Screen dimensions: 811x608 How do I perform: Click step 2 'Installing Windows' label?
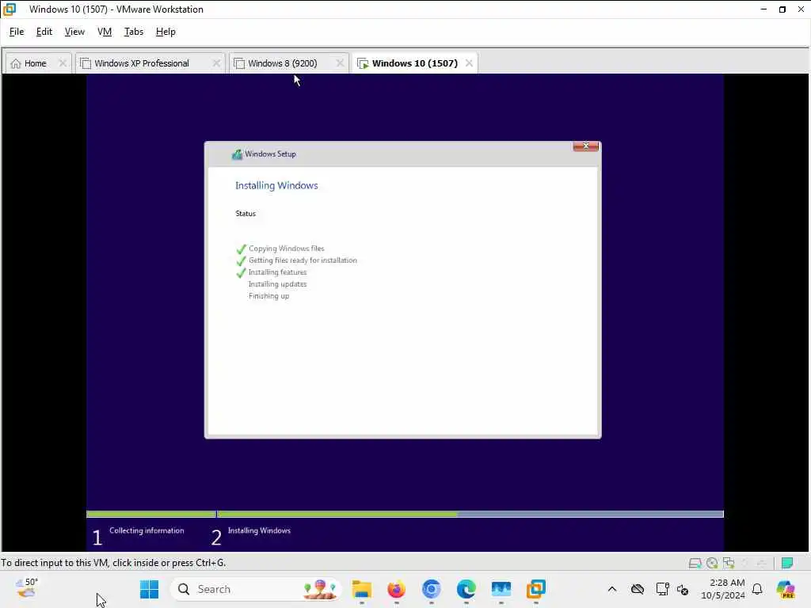click(x=259, y=530)
